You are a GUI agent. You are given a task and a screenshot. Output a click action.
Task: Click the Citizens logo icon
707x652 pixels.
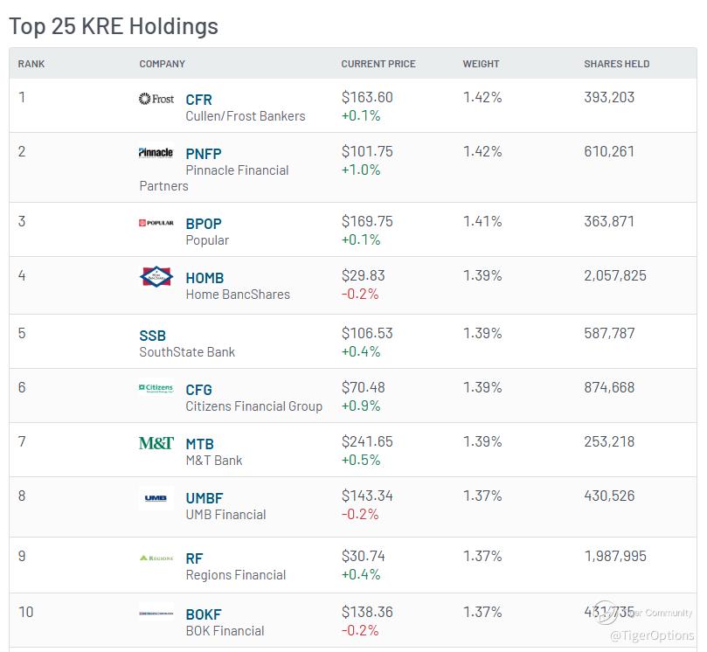pos(156,388)
